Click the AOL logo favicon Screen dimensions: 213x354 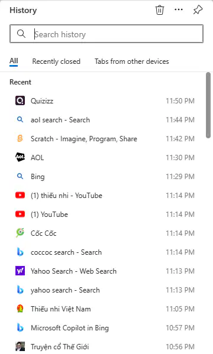point(20,157)
